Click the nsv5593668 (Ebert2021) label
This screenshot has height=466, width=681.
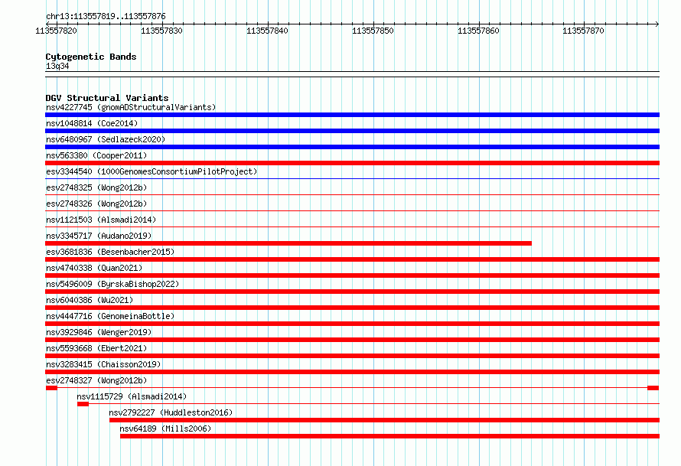click(x=96, y=348)
